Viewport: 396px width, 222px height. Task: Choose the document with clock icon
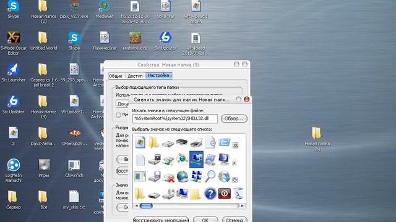210,142
